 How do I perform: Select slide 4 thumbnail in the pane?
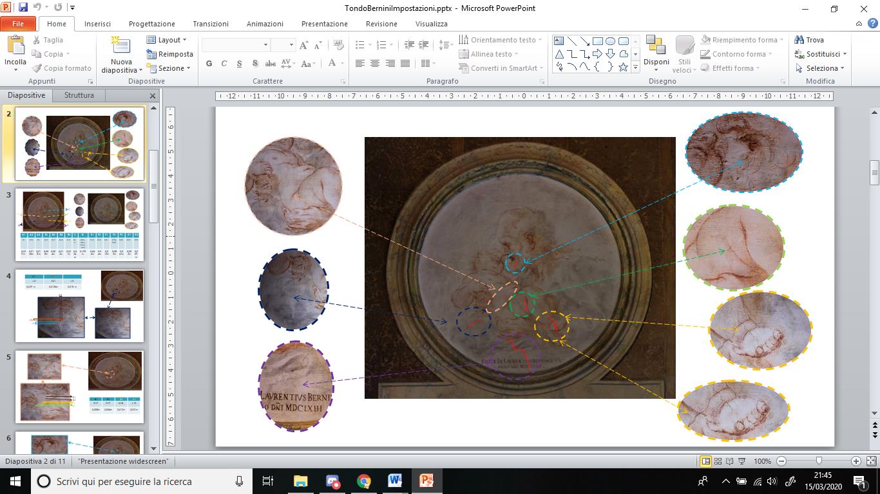point(80,306)
